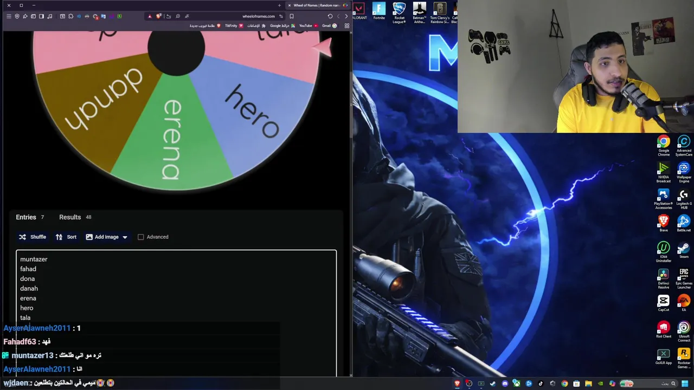
Task: Launch Wallpaper Engine desktop icon
Action: pyautogui.click(x=684, y=173)
